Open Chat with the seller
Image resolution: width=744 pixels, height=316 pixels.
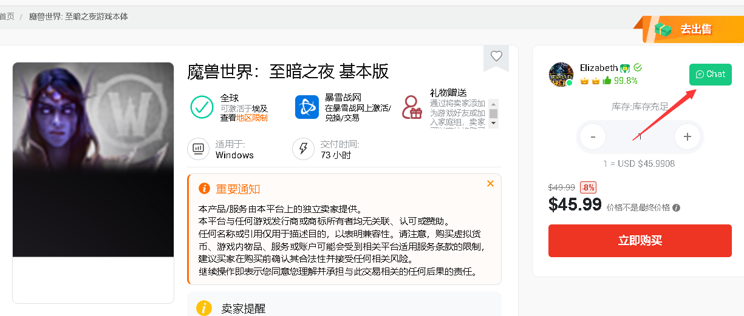click(710, 75)
